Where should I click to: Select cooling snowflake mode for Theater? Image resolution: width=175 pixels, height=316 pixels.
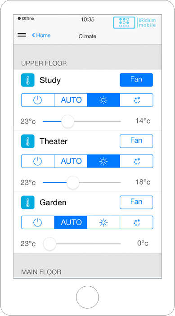[137, 161]
